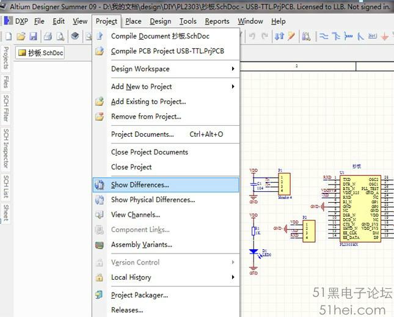Click the Redo toolbar icon
The width and height of the screenshot is (394, 317).
(x=264, y=36)
